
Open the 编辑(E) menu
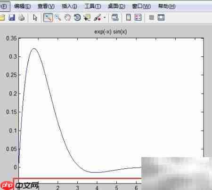tap(23, 6)
